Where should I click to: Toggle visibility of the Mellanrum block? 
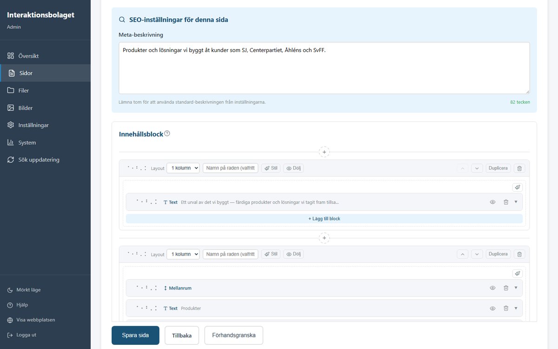click(492, 288)
